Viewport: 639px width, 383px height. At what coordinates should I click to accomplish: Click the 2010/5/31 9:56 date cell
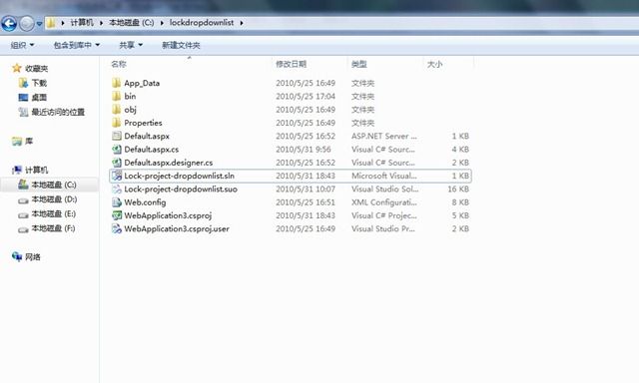click(x=304, y=150)
